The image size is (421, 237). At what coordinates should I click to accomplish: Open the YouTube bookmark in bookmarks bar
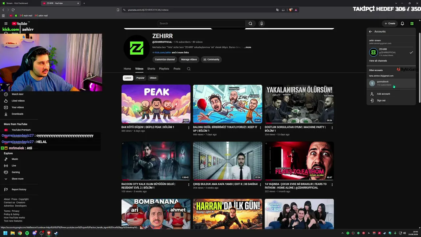[x=11, y=15]
